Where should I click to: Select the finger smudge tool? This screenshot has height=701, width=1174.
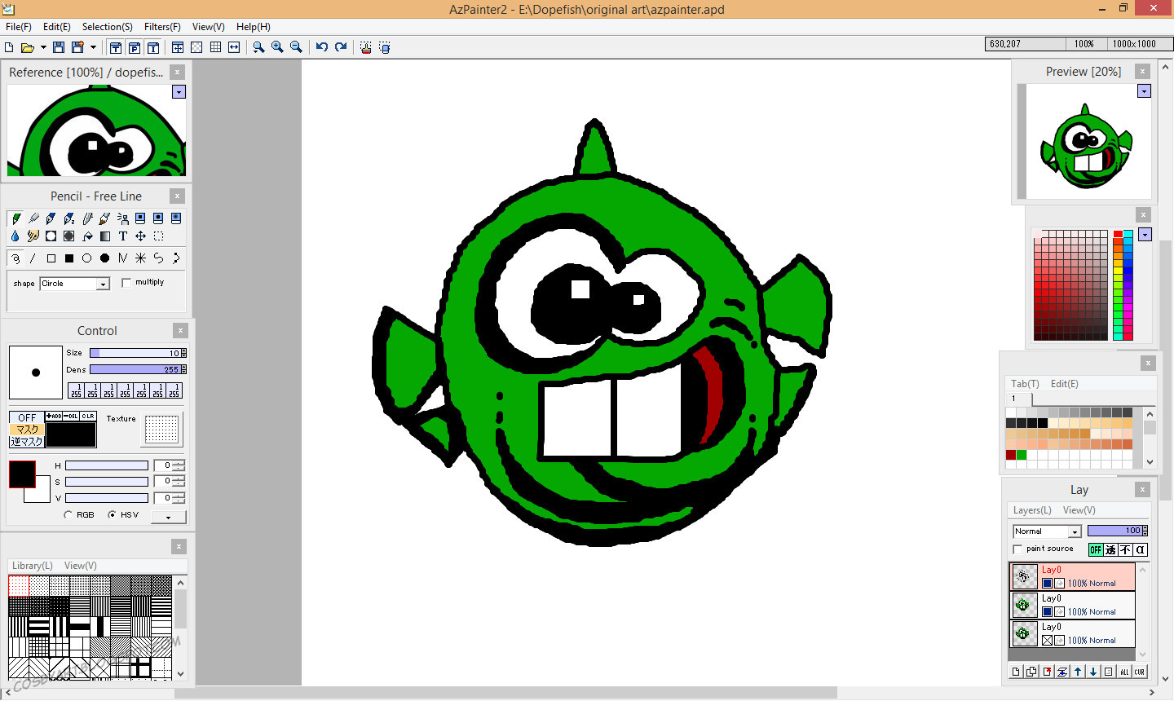[33, 236]
